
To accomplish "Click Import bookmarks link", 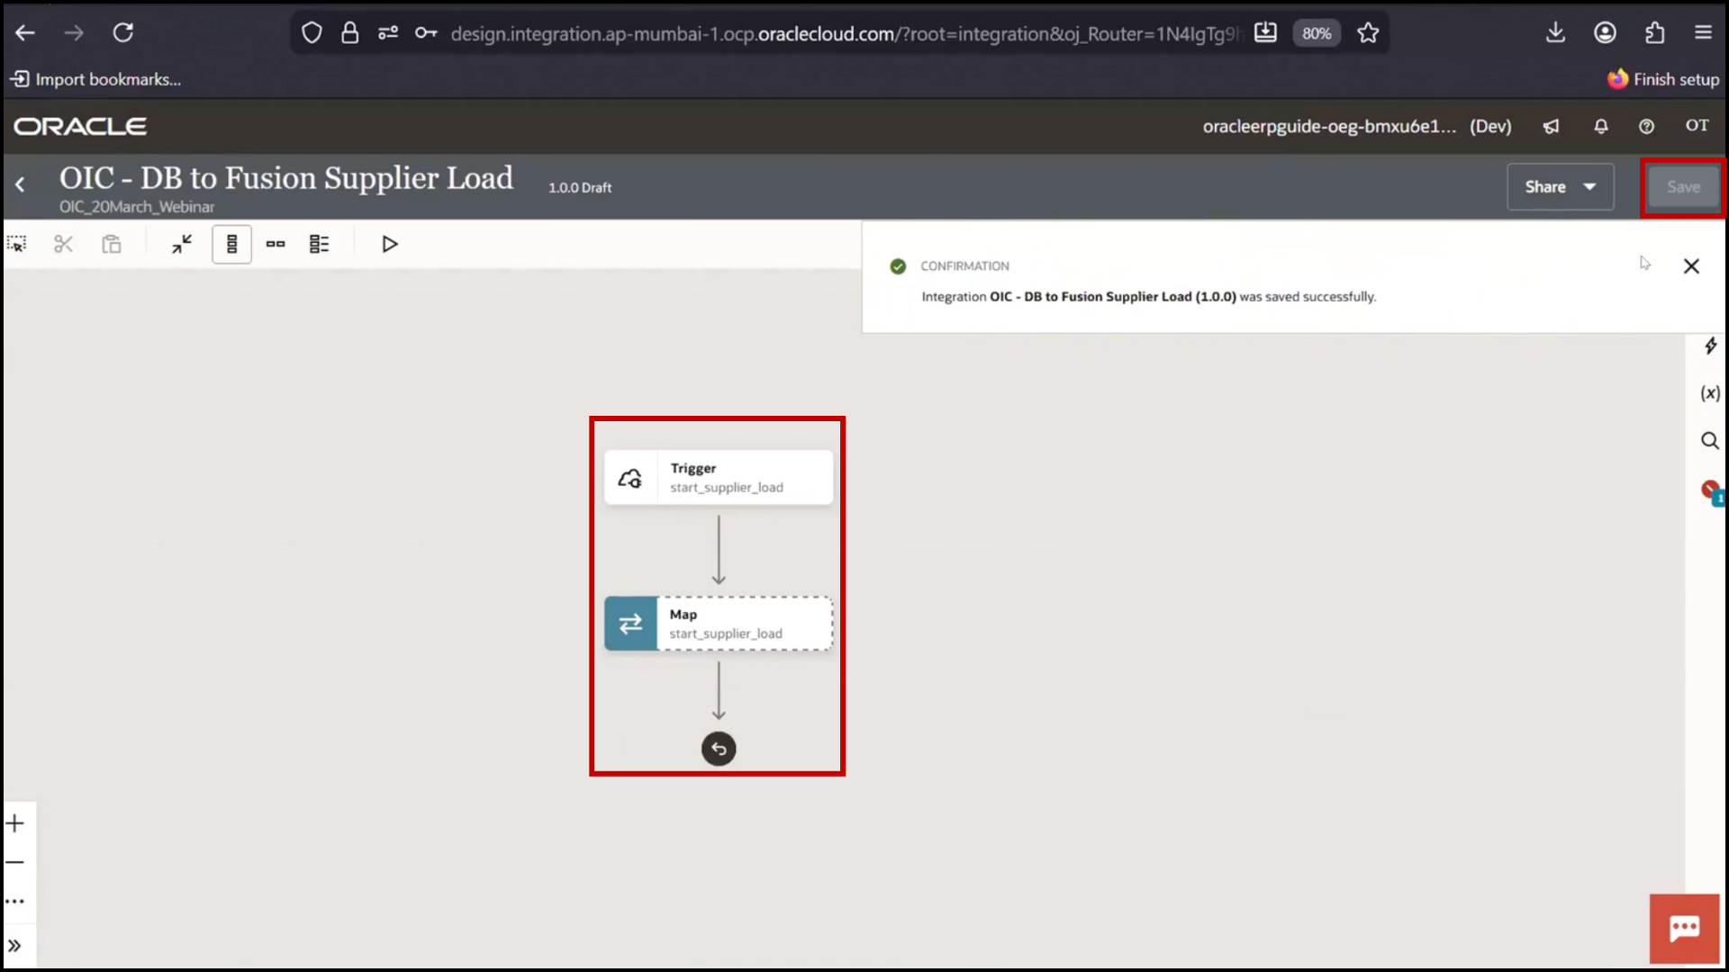I will (x=95, y=79).
